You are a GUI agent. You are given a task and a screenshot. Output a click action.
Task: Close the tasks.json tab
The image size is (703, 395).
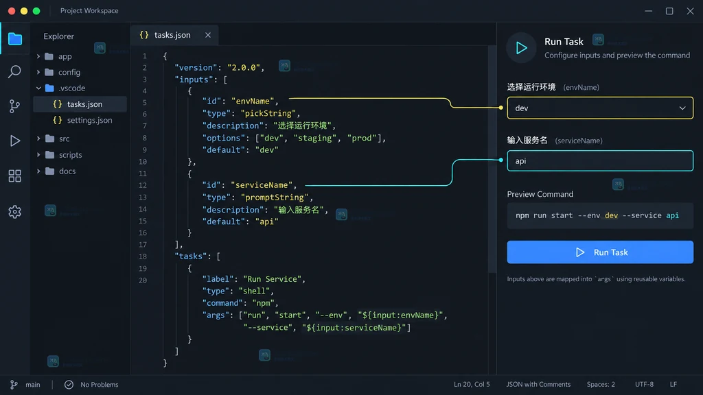pos(208,35)
